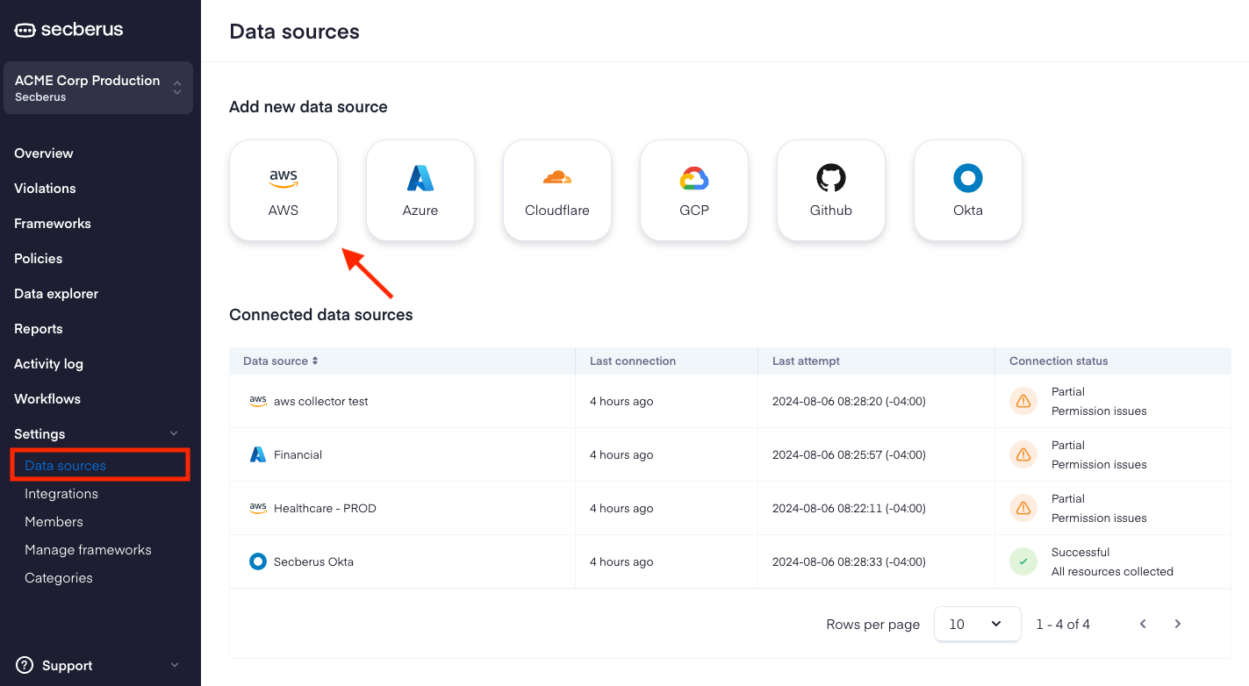Add Okta as a new data source
The height and width of the screenshot is (686, 1249).
[968, 190]
